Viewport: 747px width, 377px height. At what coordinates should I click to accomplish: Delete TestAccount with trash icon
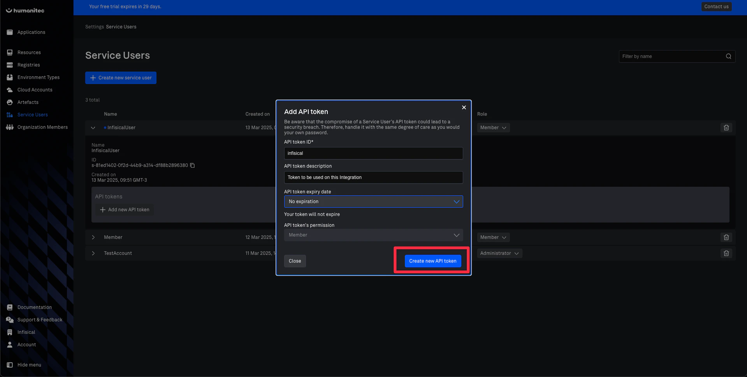point(726,253)
